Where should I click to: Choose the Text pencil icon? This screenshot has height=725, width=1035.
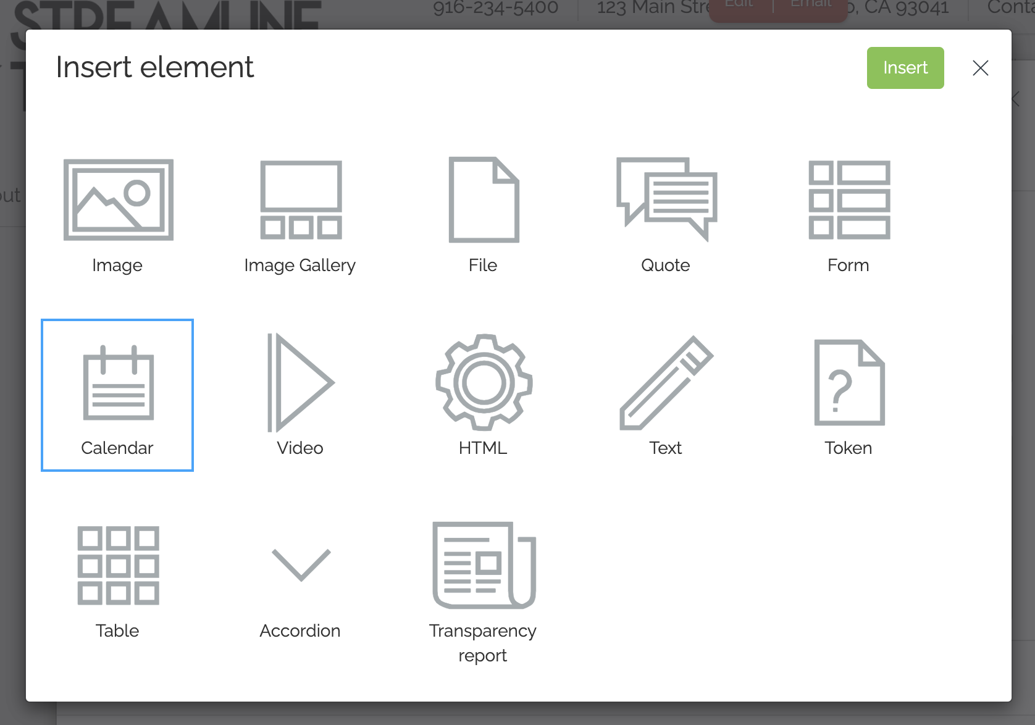click(x=666, y=383)
